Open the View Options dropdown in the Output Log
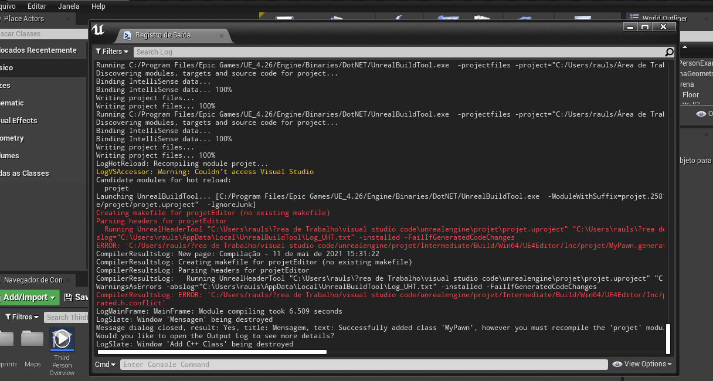 642,364
